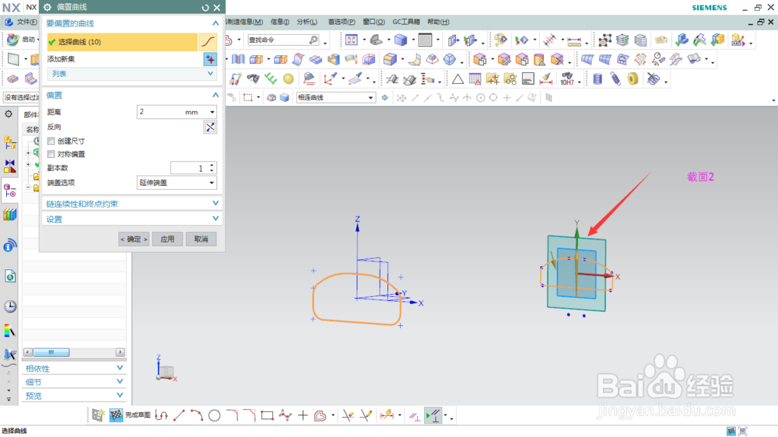Click the 取消 button
This screenshot has width=778, height=437.
[x=201, y=239]
